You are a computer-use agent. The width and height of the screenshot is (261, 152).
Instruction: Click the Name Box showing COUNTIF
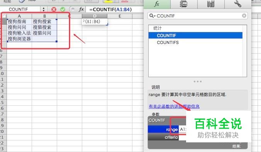20,9
